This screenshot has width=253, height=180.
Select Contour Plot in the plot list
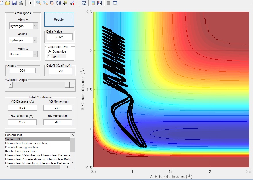[13, 135]
